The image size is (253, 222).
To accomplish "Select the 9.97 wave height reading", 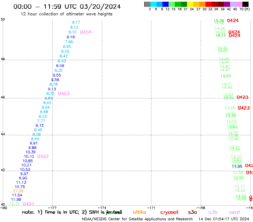I will (x=24, y=174).
